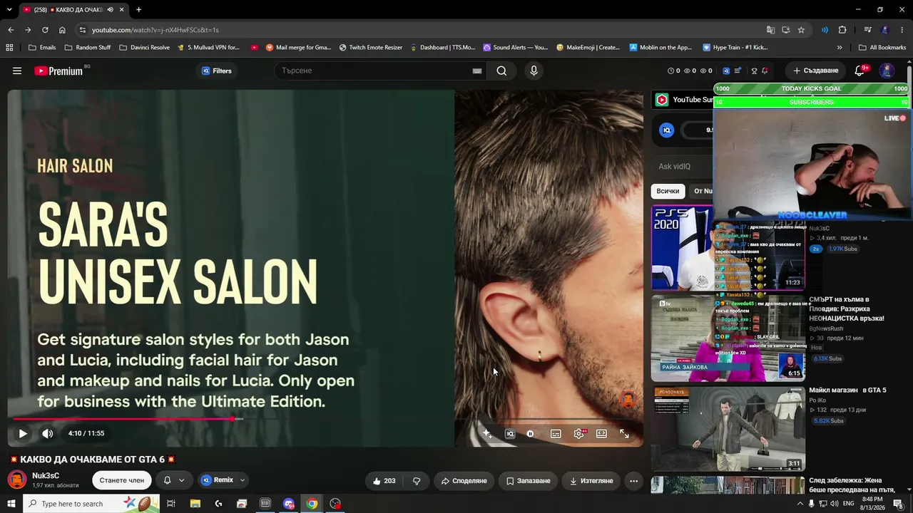Download video with Изтегляне button
The image size is (913, 513).
click(591, 481)
